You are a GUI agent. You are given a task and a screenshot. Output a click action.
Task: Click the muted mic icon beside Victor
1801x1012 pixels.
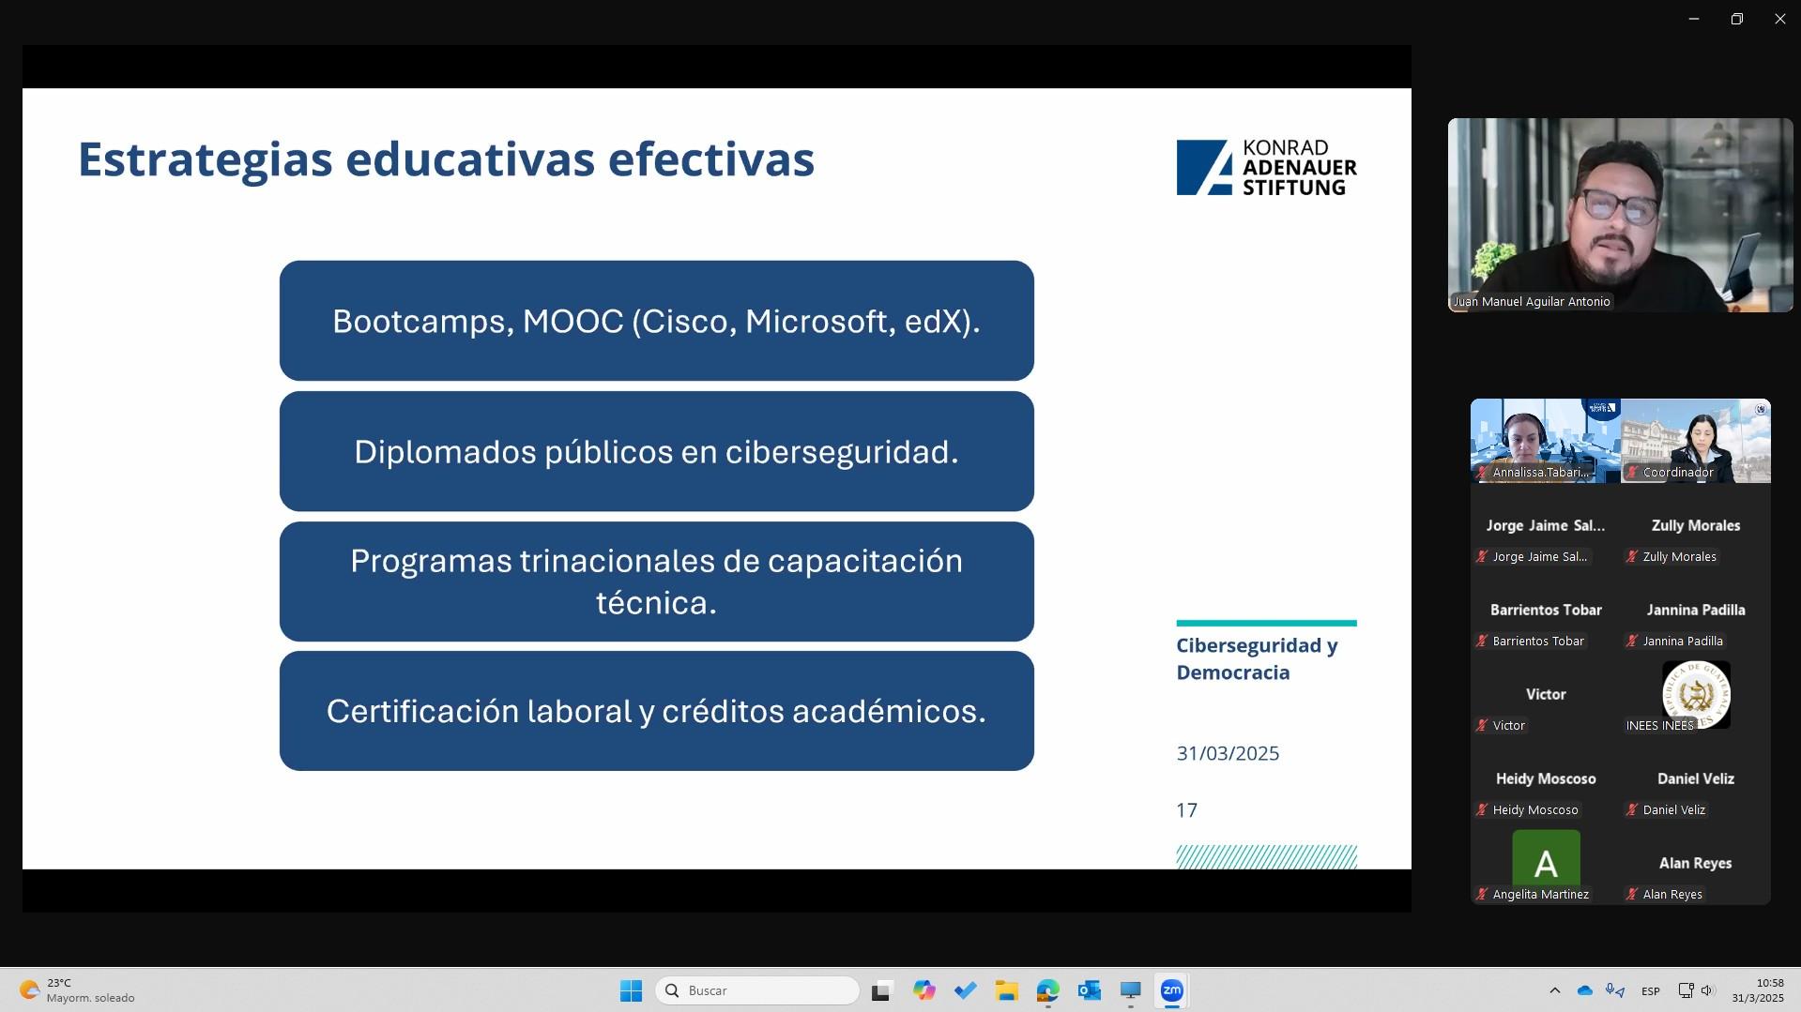coord(1482,726)
